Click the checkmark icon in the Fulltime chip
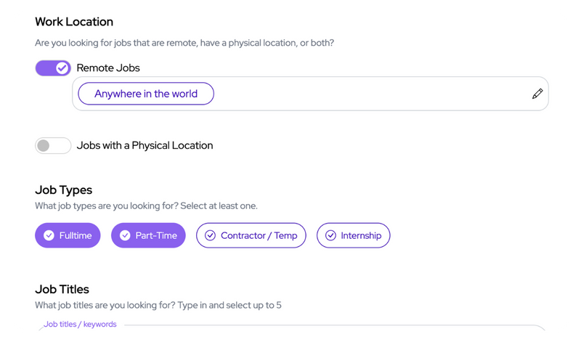This screenshot has width=581, height=342. click(49, 235)
